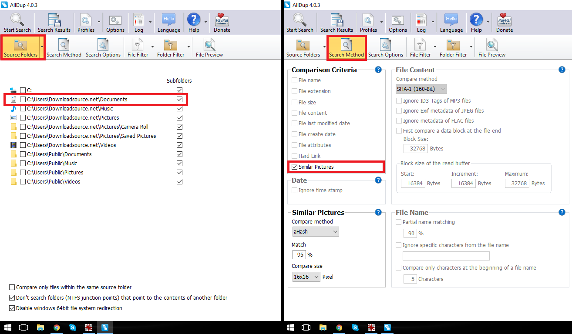The image size is (572, 334).
Task: Expand Folder Filter dropdown arrow in right window
Action: 471,47
